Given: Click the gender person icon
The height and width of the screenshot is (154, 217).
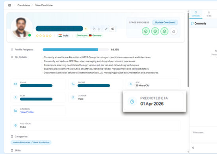Looking at the screenshot, I should click(73, 97).
